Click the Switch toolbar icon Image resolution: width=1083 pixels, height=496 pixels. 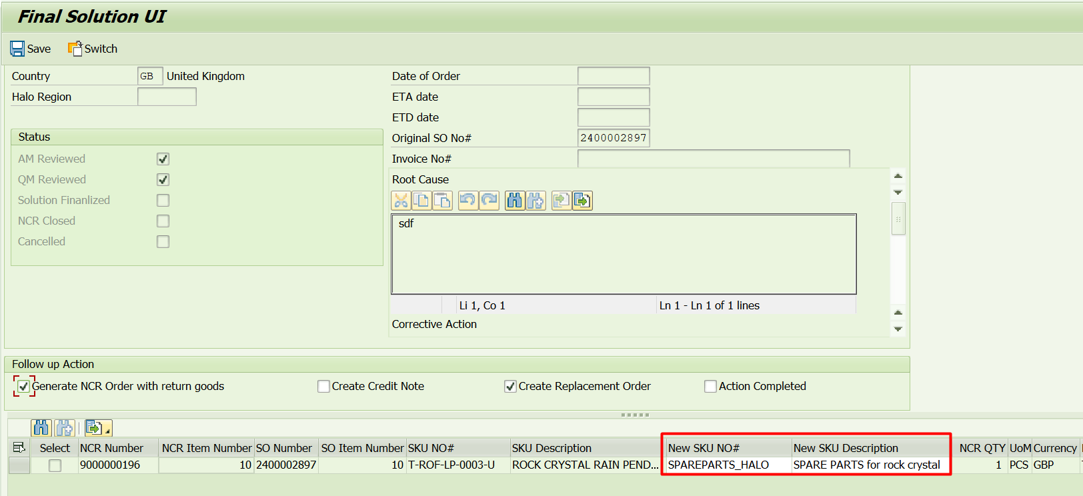point(75,49)
